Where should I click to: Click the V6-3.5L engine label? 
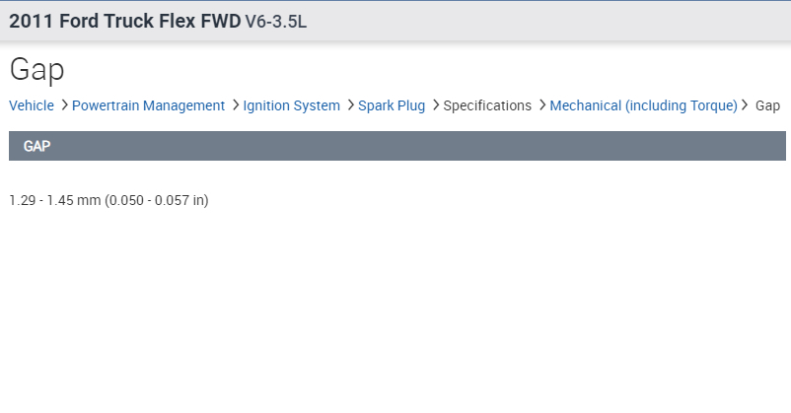click(x=276, y=21)
